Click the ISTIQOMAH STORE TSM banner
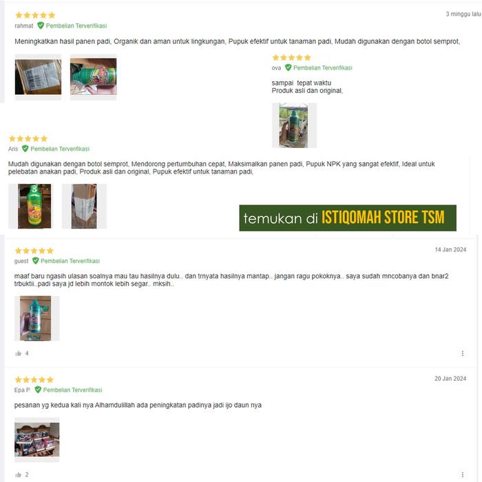The width and height of the screenshot is (482, 482). [348, 218]
